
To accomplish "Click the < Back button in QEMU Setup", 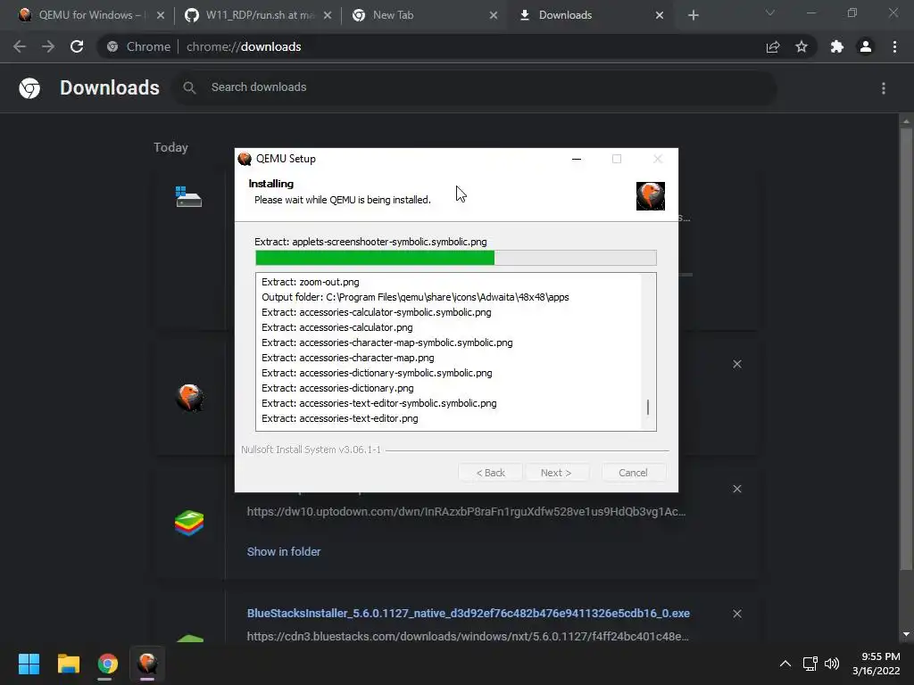I will (x=490, y=473).
